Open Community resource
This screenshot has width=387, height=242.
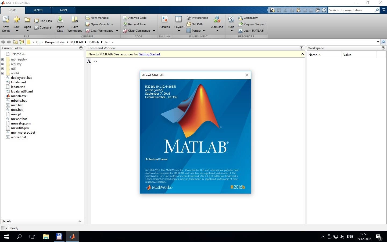[248, 18]
